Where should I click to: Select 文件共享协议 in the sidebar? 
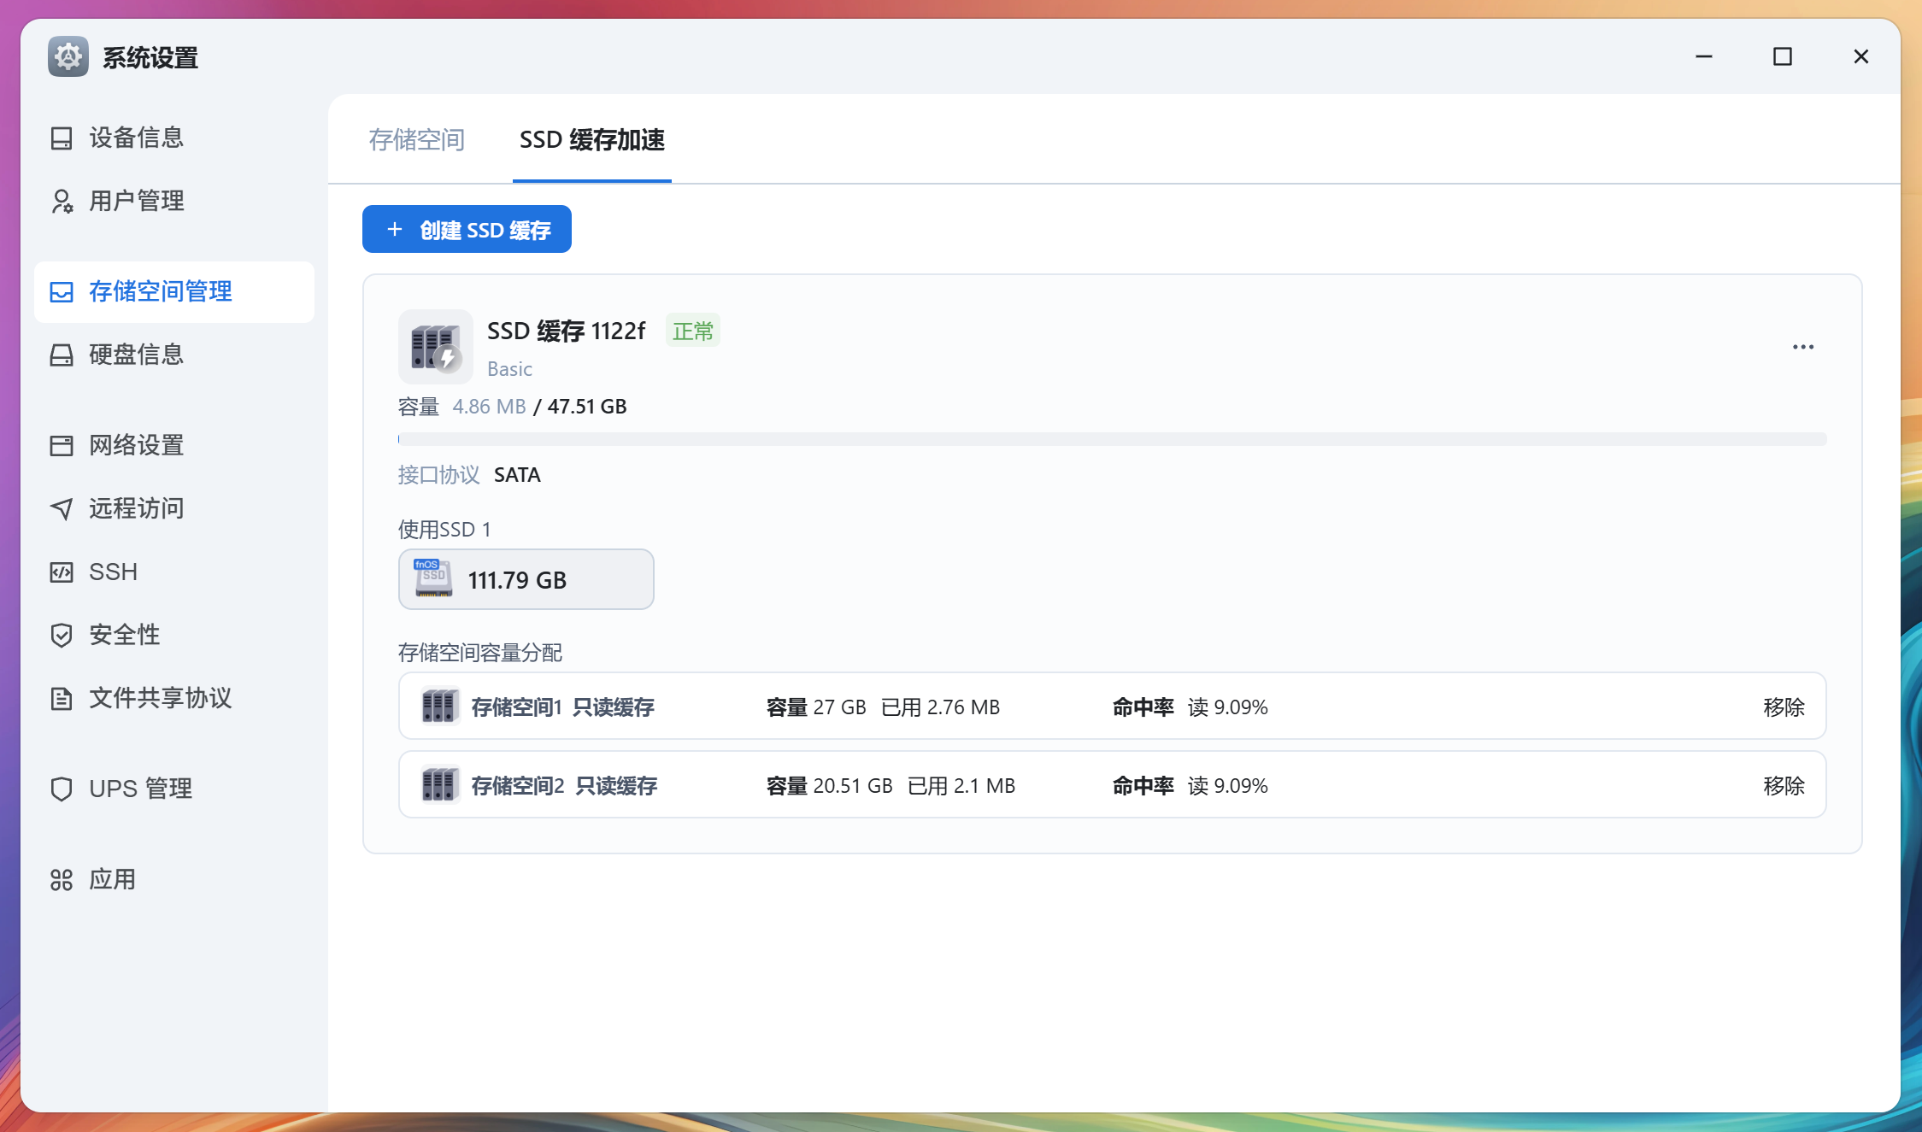(161, 698)
